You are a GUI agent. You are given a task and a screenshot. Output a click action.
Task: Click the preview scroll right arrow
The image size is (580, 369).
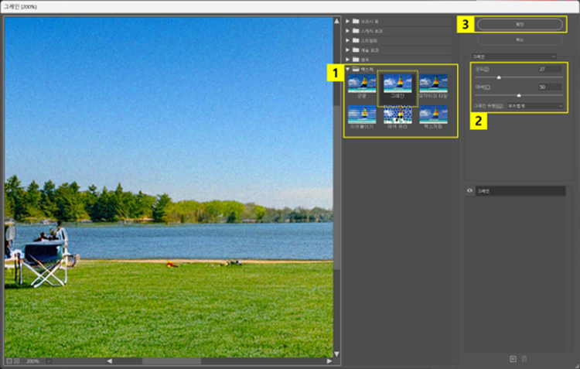coord(329,360)
